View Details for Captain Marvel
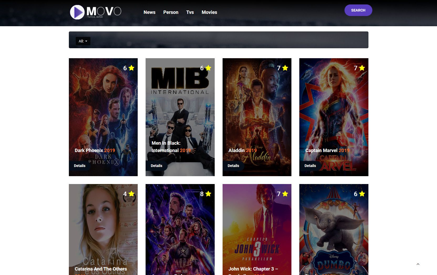 pos(310,166)
